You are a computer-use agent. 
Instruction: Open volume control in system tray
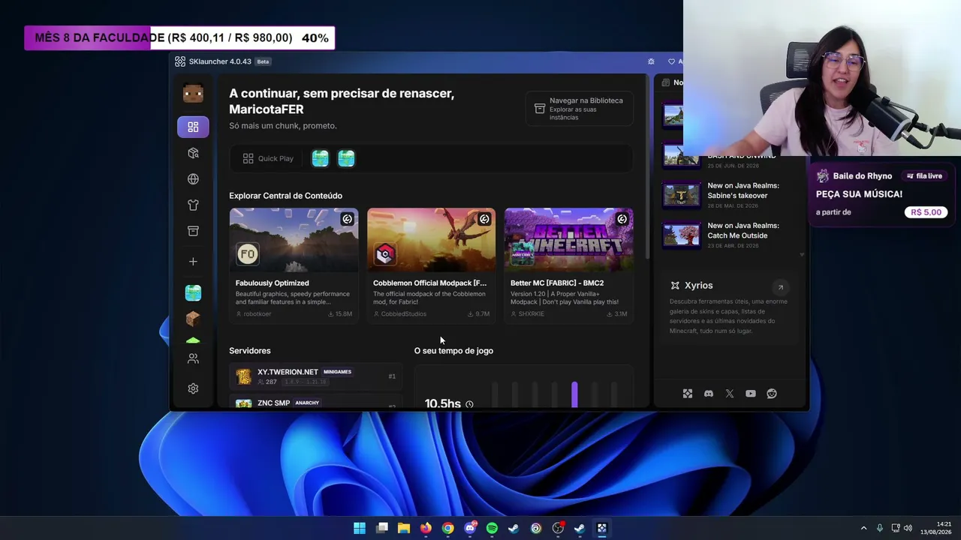click(908, 528)
